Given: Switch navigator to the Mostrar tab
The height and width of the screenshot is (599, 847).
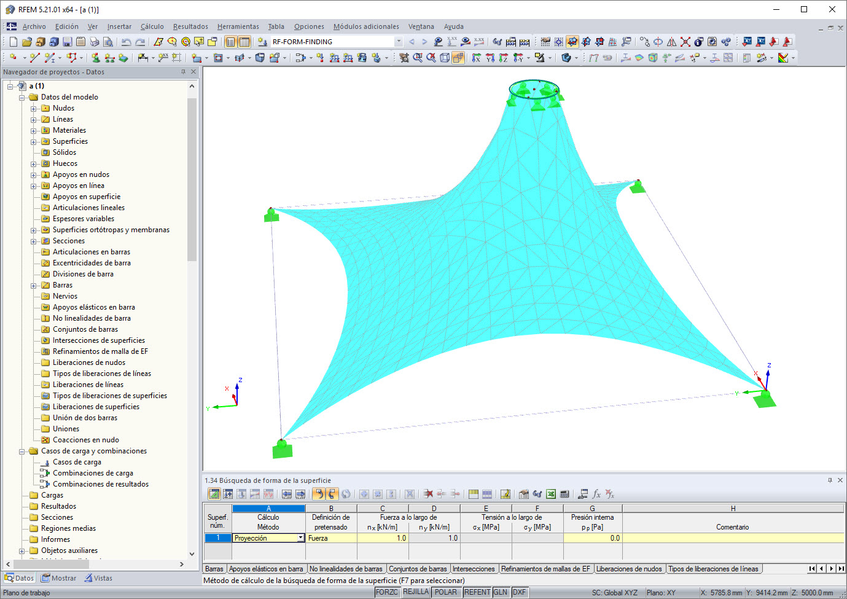Looking at the screenshot, I should pos(59,578).
